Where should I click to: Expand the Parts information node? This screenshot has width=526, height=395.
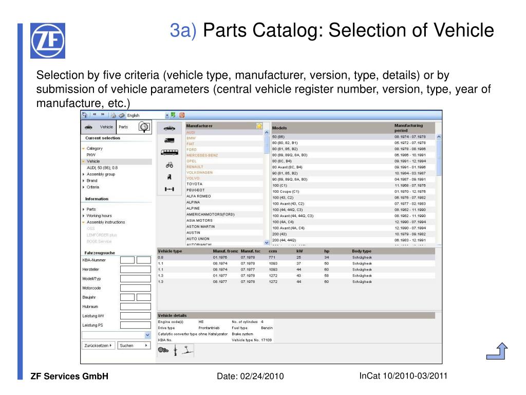tap(84, 209)
